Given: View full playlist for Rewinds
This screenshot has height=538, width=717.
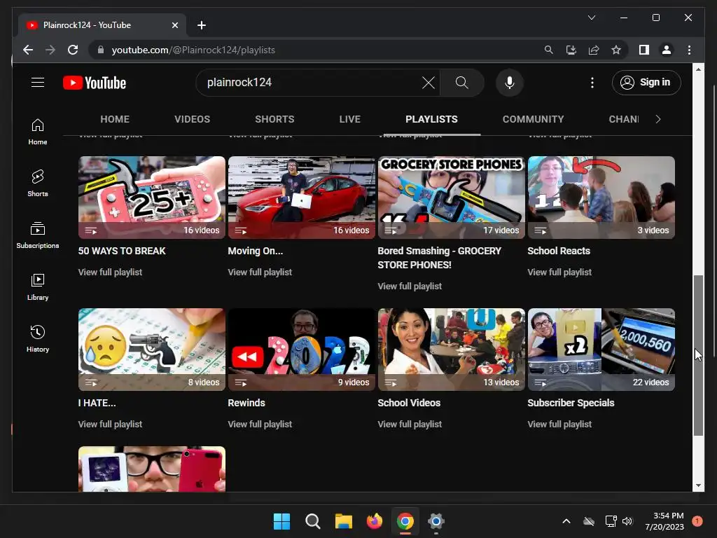Looking at the screenshot, I should coord(260,424).
